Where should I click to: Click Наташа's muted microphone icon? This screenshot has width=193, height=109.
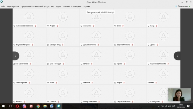[25, 102]
